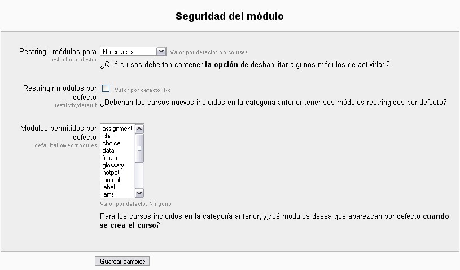
Task: Select the 'hotpot' module entry
Action: pyautogui.click(x=111, y=172)
